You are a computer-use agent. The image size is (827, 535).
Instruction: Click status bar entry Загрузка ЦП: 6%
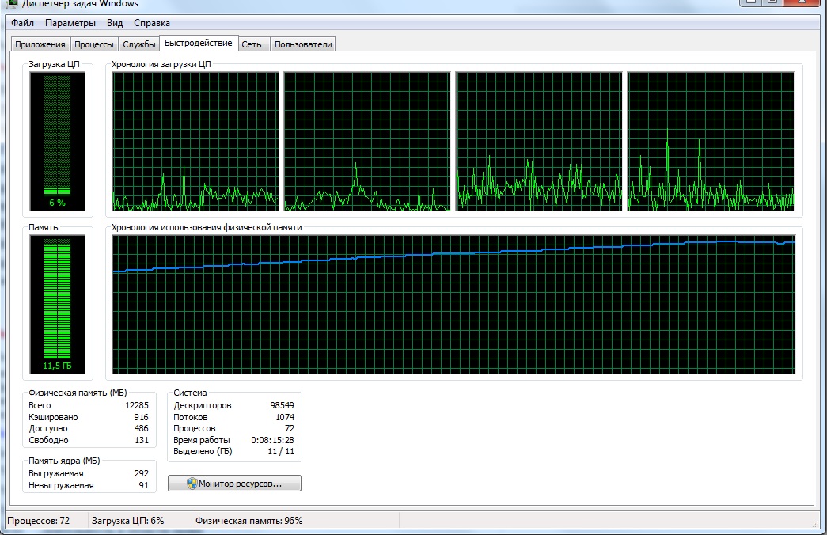(x=127, y=520)
